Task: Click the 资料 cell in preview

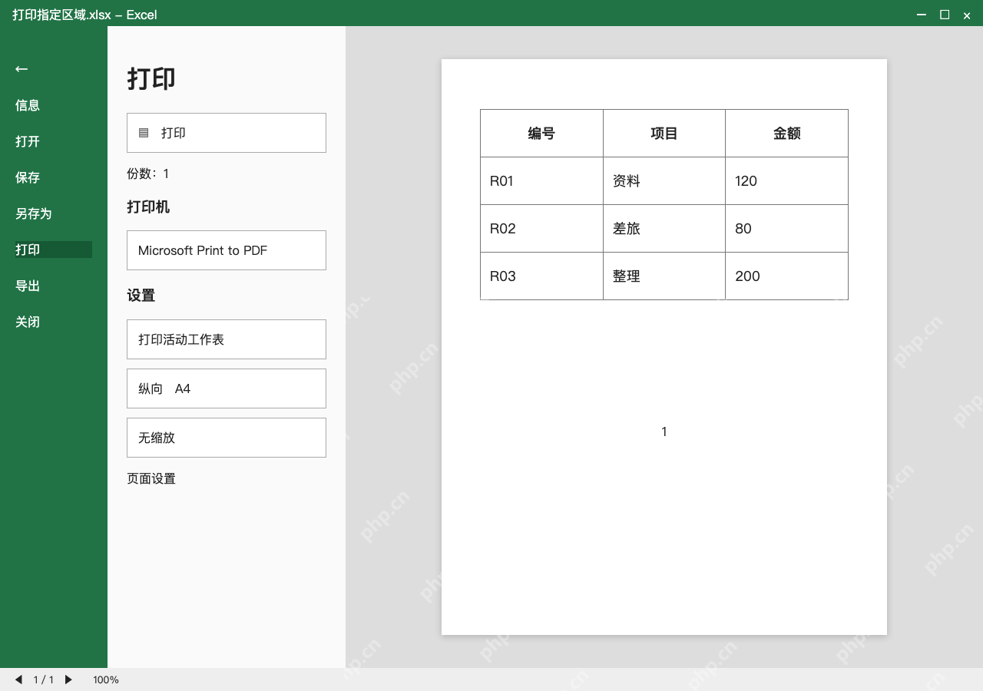Action: (664, 181)
